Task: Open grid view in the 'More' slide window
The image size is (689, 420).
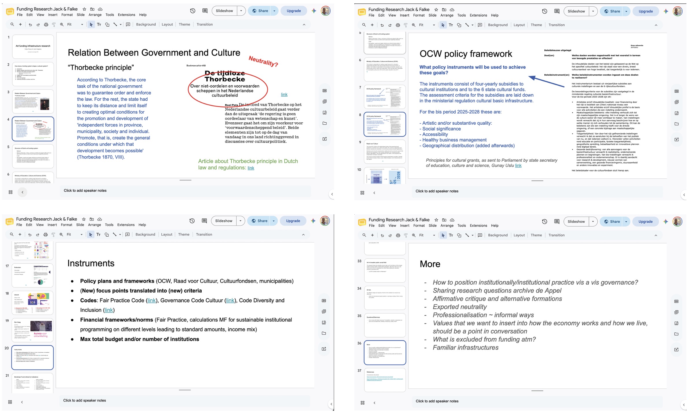Action: tap(362, 403)
